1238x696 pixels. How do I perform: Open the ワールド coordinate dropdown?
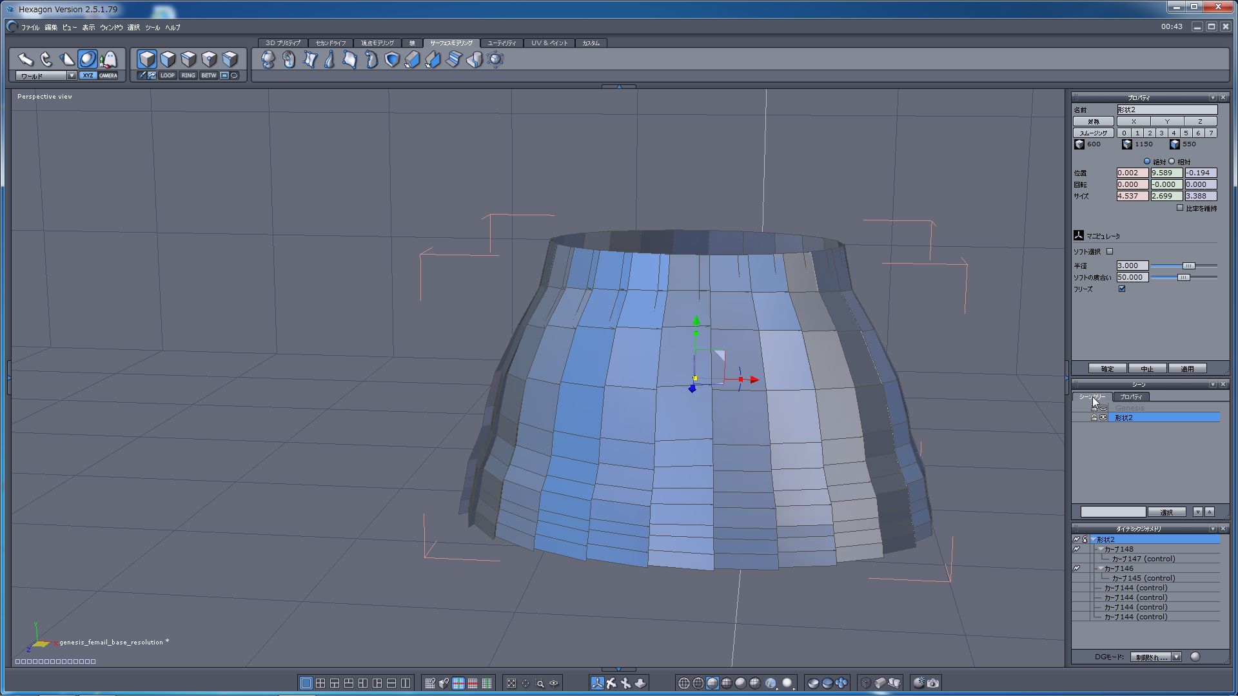coord(72,75)
